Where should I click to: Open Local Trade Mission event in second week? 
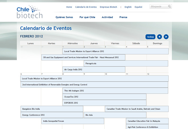coord(94,79)
